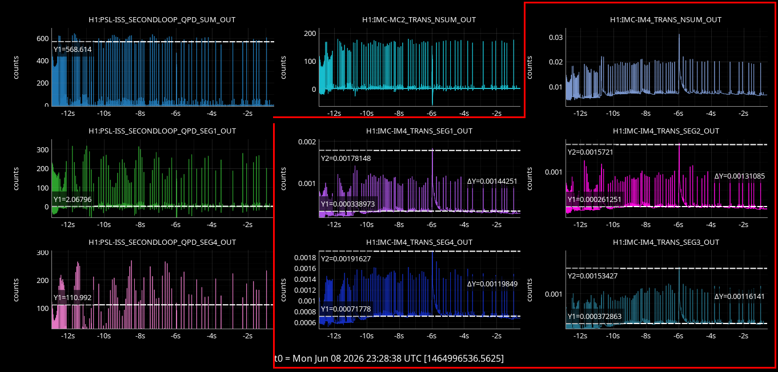The image size is (778, 372).
Task: Select the H1:PSL-ISS_SECONDLOOP_QPD_SEG4_OUT title
Action: 162,242
